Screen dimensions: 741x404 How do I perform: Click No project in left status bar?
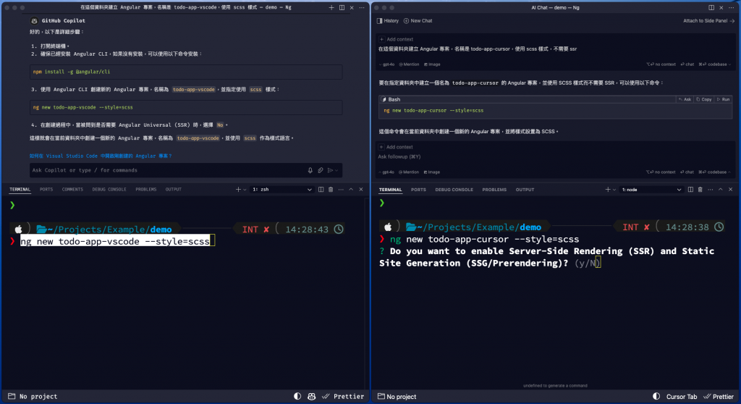[x=33, y=397]
